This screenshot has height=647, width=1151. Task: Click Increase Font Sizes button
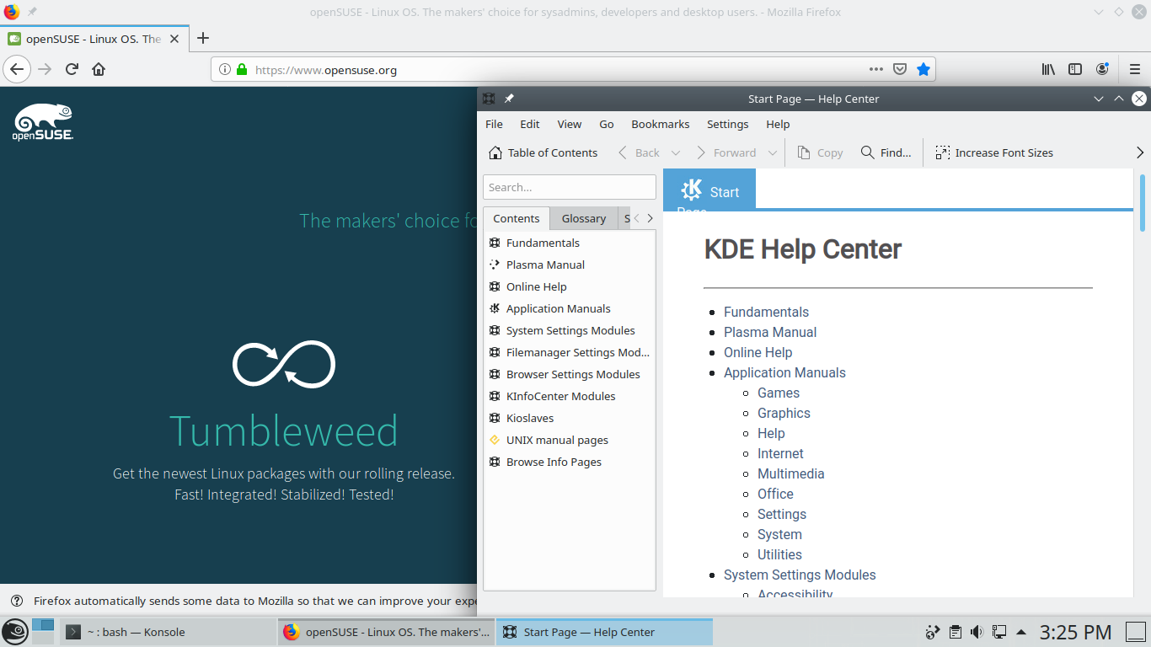click(994, 152)
